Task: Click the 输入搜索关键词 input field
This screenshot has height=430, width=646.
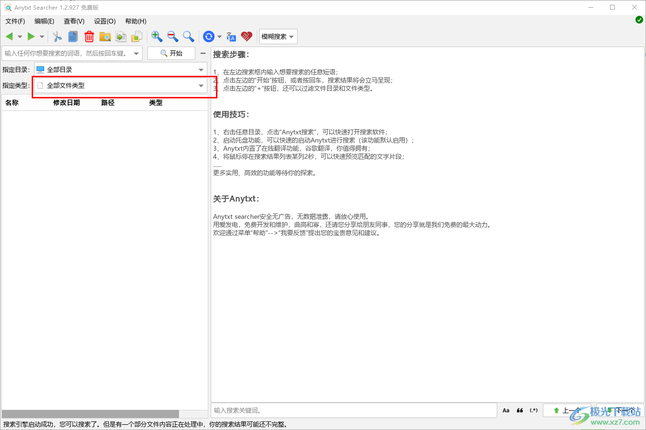Action: click(x=354, y=410)
